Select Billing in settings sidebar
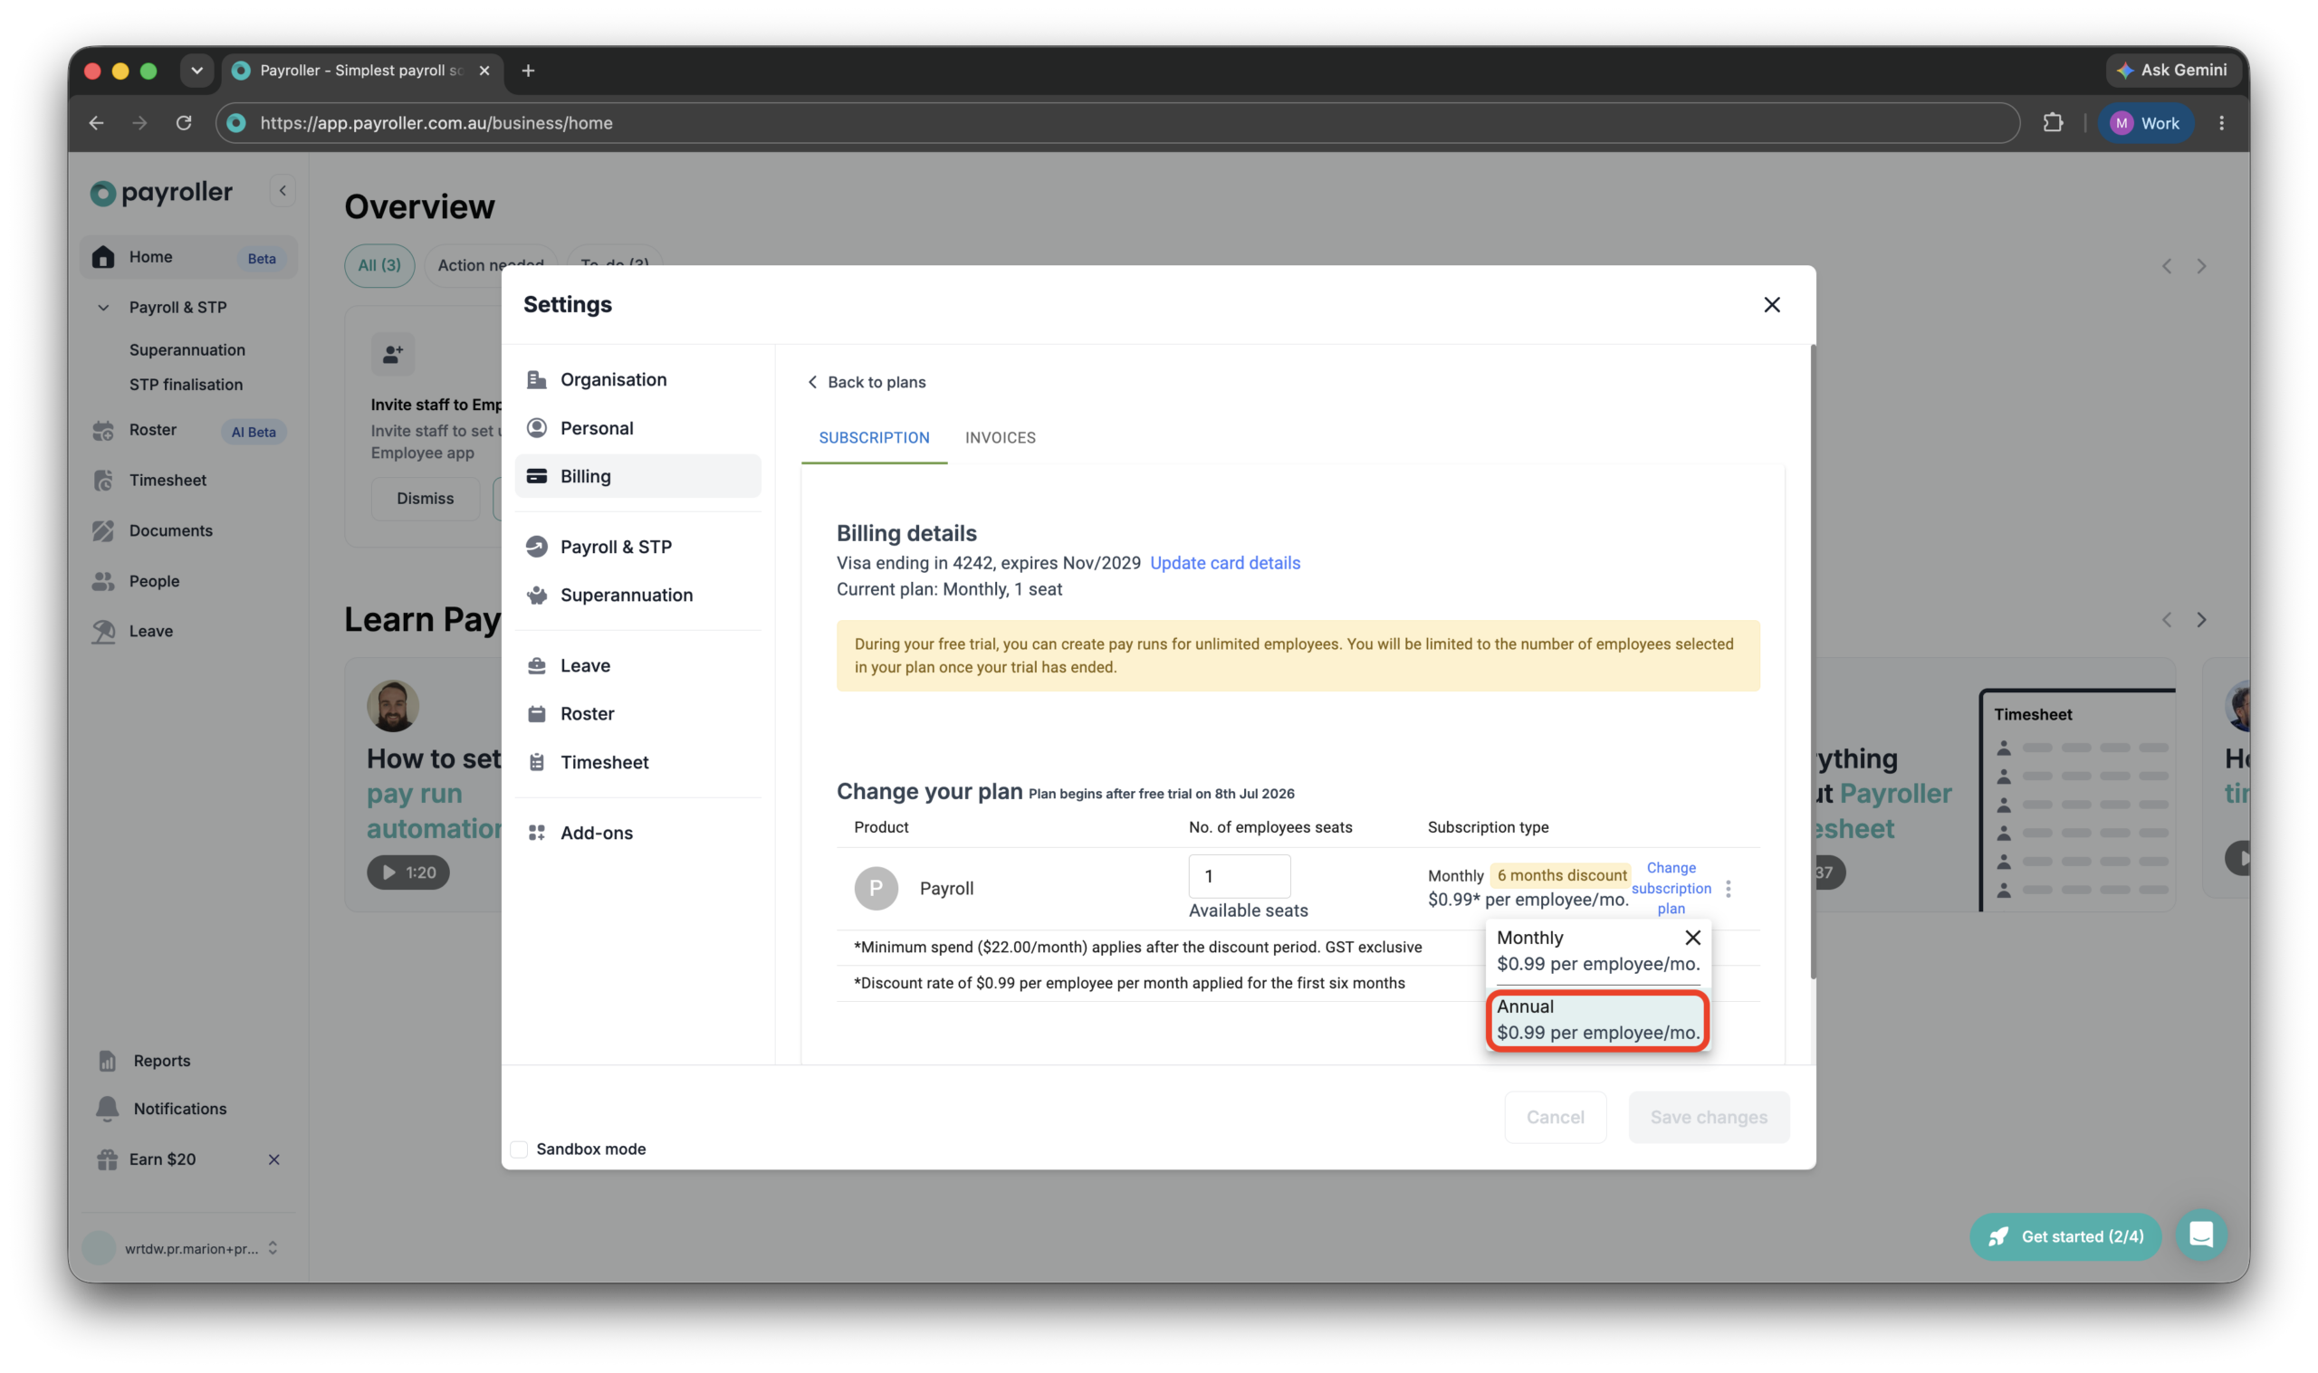This screenshot has height=1373, width=2318. point(637,475)
